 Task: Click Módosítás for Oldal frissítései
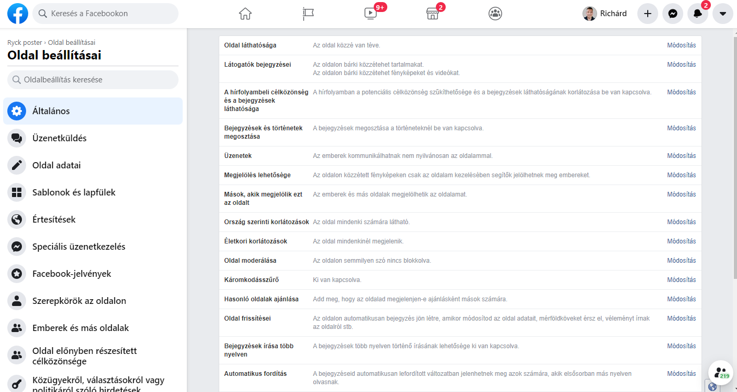[681, 318]
